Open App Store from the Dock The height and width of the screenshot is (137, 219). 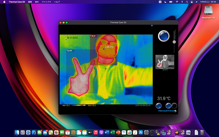[141, 132]
